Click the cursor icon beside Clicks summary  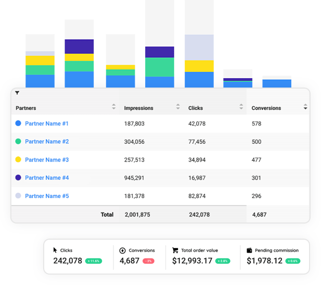coord(55,250)
